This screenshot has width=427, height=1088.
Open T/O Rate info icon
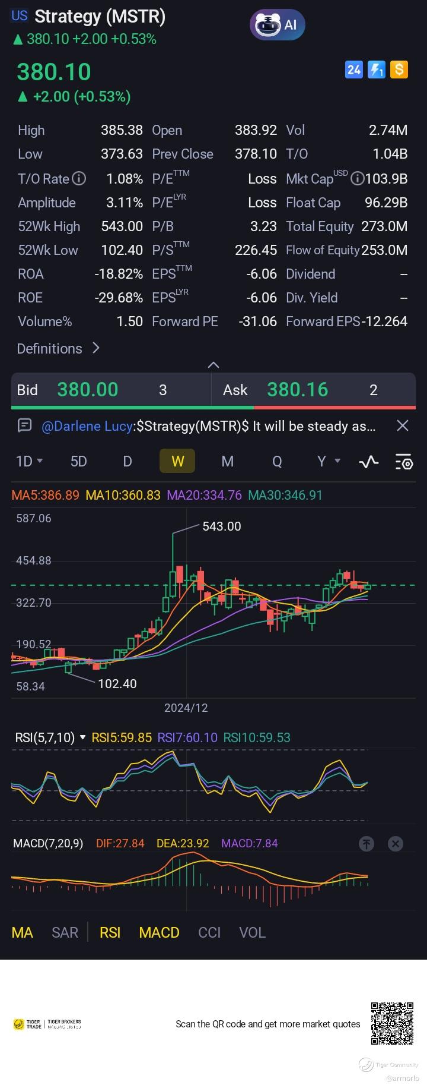coord(79,178)
